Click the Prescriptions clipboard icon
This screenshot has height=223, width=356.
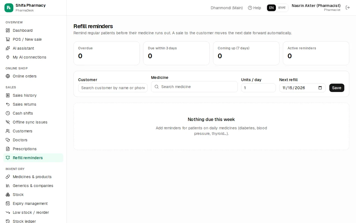[x=8, y=149]
